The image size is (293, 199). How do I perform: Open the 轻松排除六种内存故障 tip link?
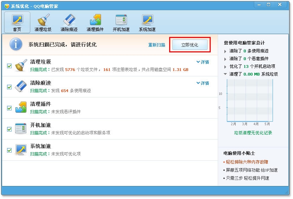247,162
